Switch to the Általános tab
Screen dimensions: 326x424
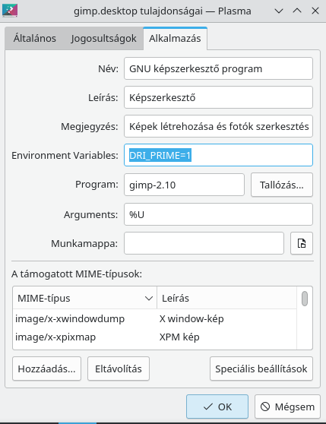coord(35,39)
